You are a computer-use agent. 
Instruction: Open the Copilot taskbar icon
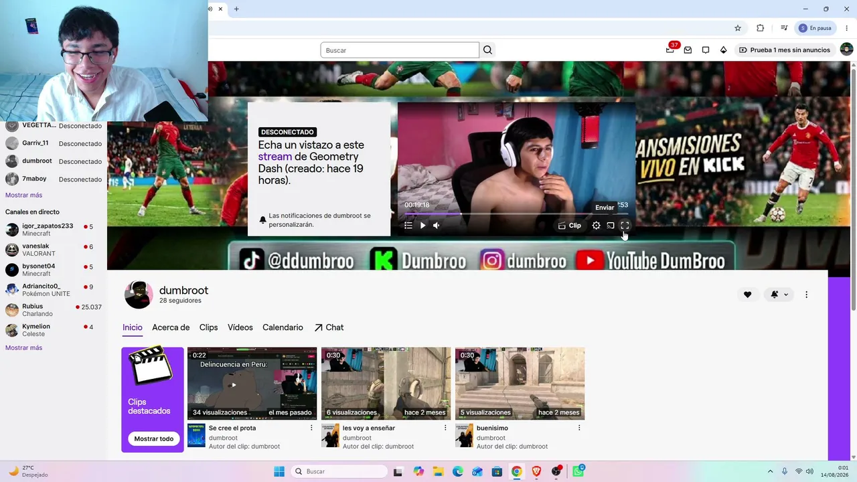(418, 471)
